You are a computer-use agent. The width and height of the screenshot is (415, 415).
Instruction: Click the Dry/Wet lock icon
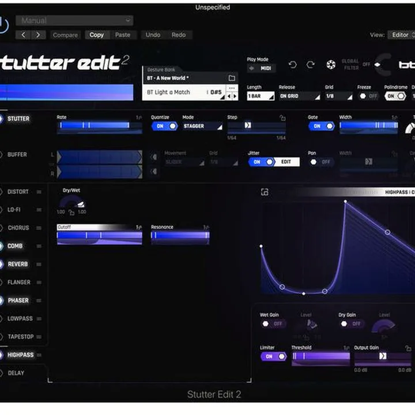[x=71, y=212]
